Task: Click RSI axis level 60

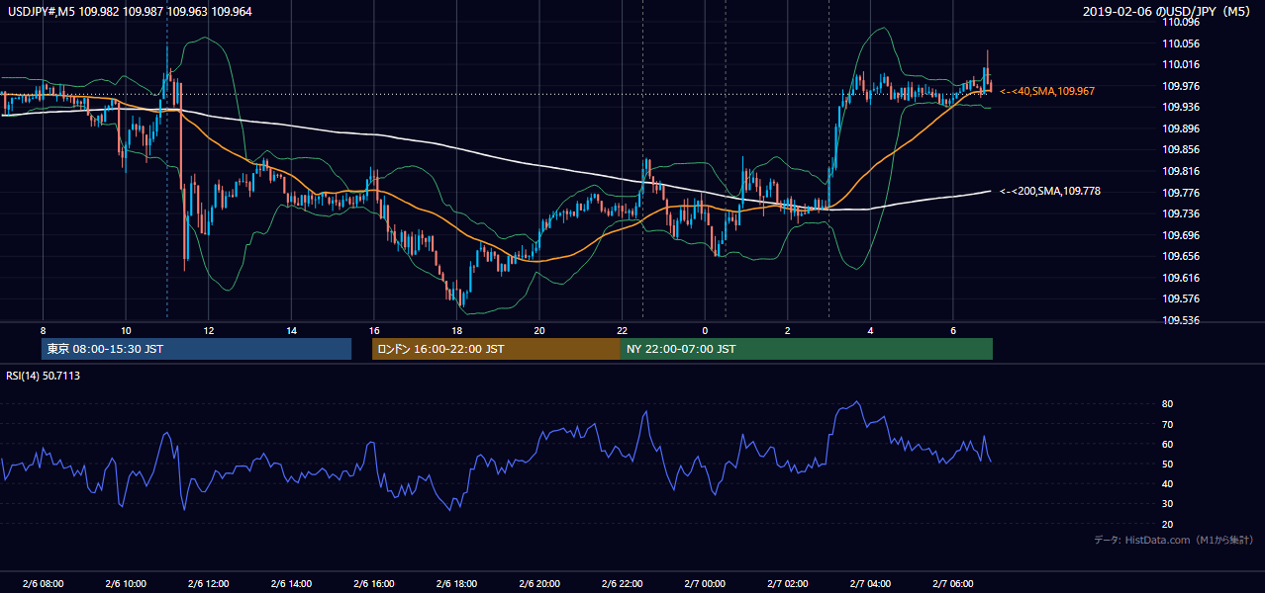Action: tap(1167, 444)
